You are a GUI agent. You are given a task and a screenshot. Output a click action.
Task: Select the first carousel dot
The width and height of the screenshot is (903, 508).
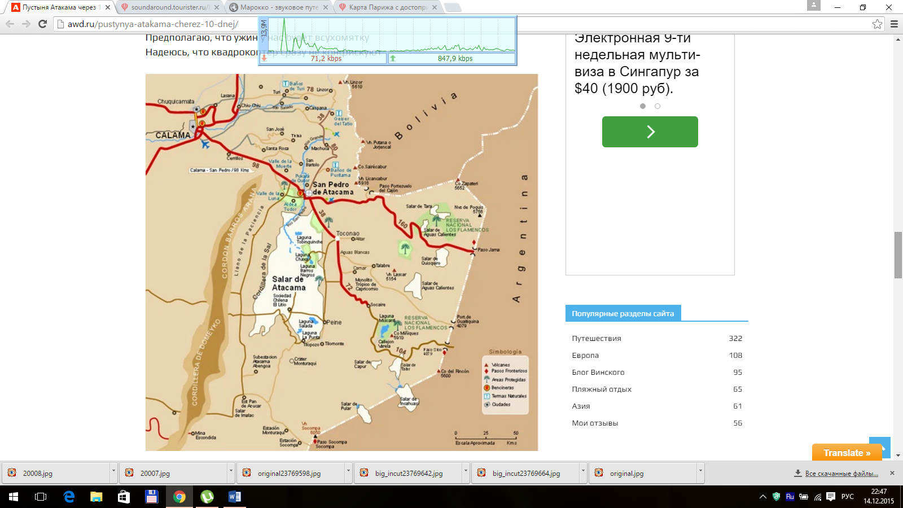643,106
